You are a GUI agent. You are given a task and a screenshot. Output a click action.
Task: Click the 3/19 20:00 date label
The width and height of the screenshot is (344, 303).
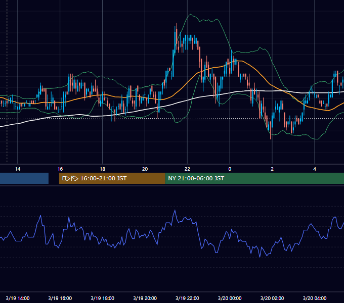(x=145, y=298)
